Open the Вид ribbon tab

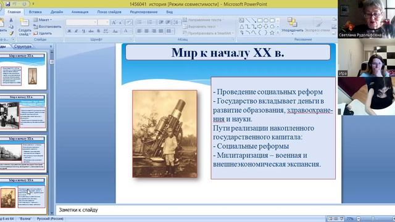[x=169, y=12]
